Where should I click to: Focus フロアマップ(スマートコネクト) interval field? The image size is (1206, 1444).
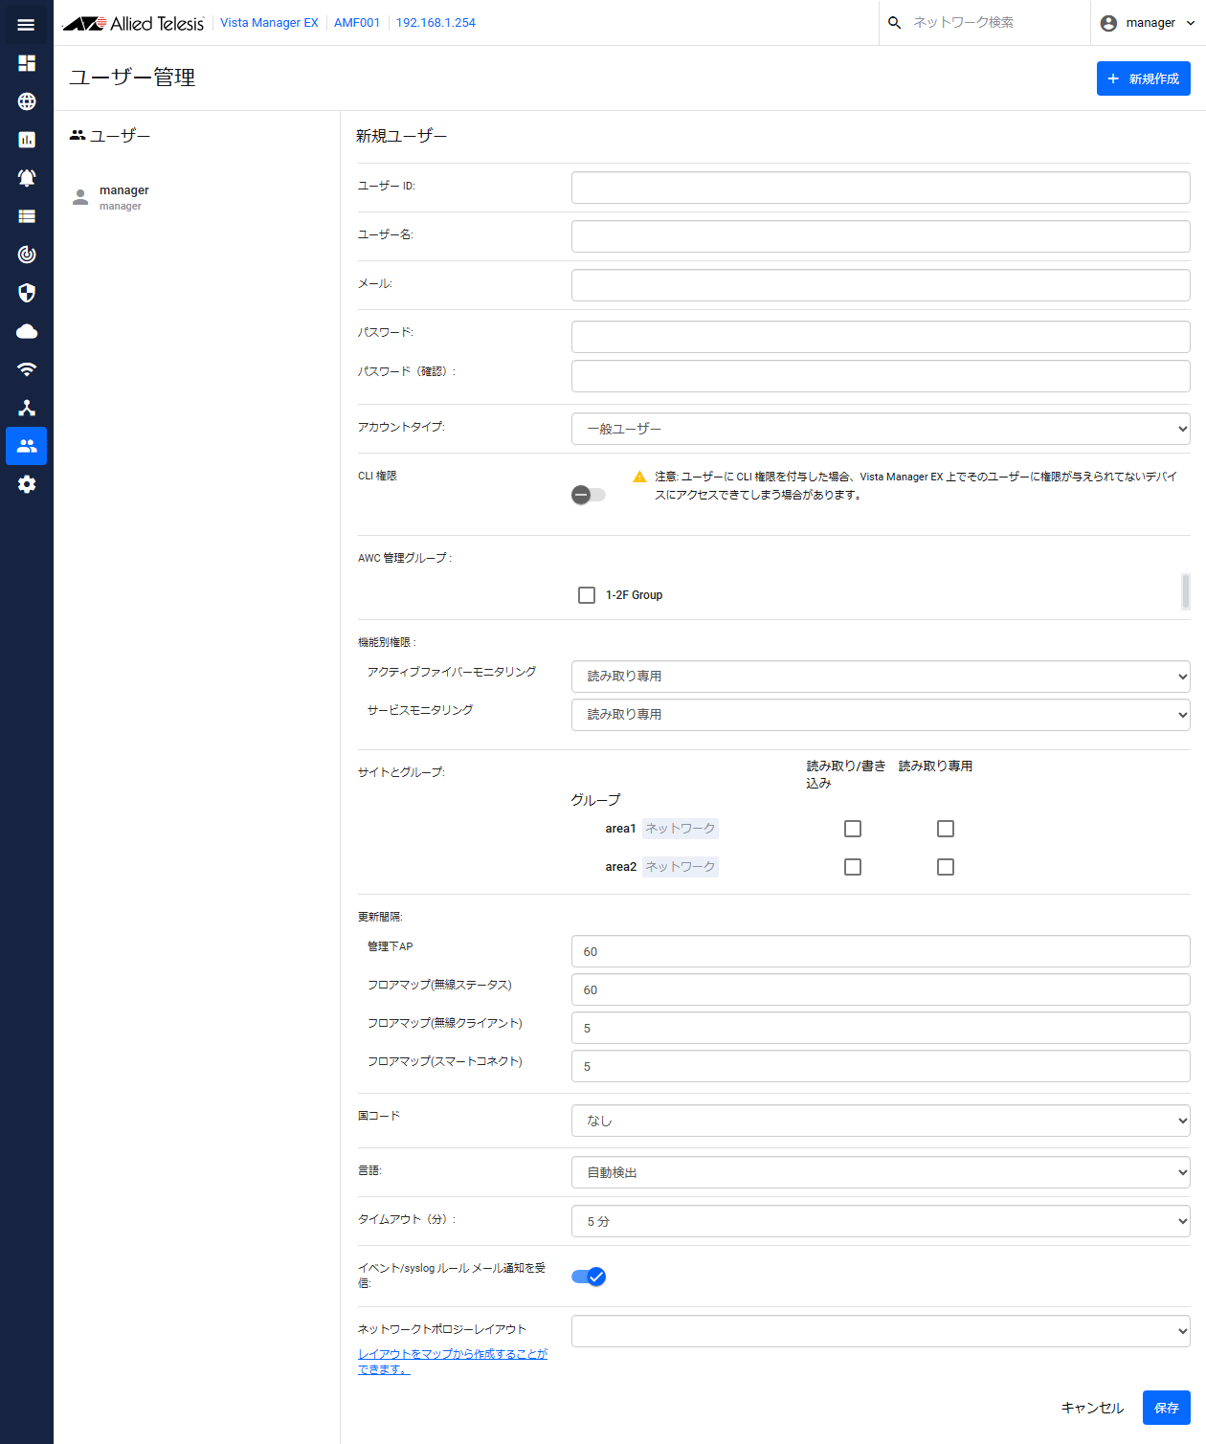tap(881, 1066)
